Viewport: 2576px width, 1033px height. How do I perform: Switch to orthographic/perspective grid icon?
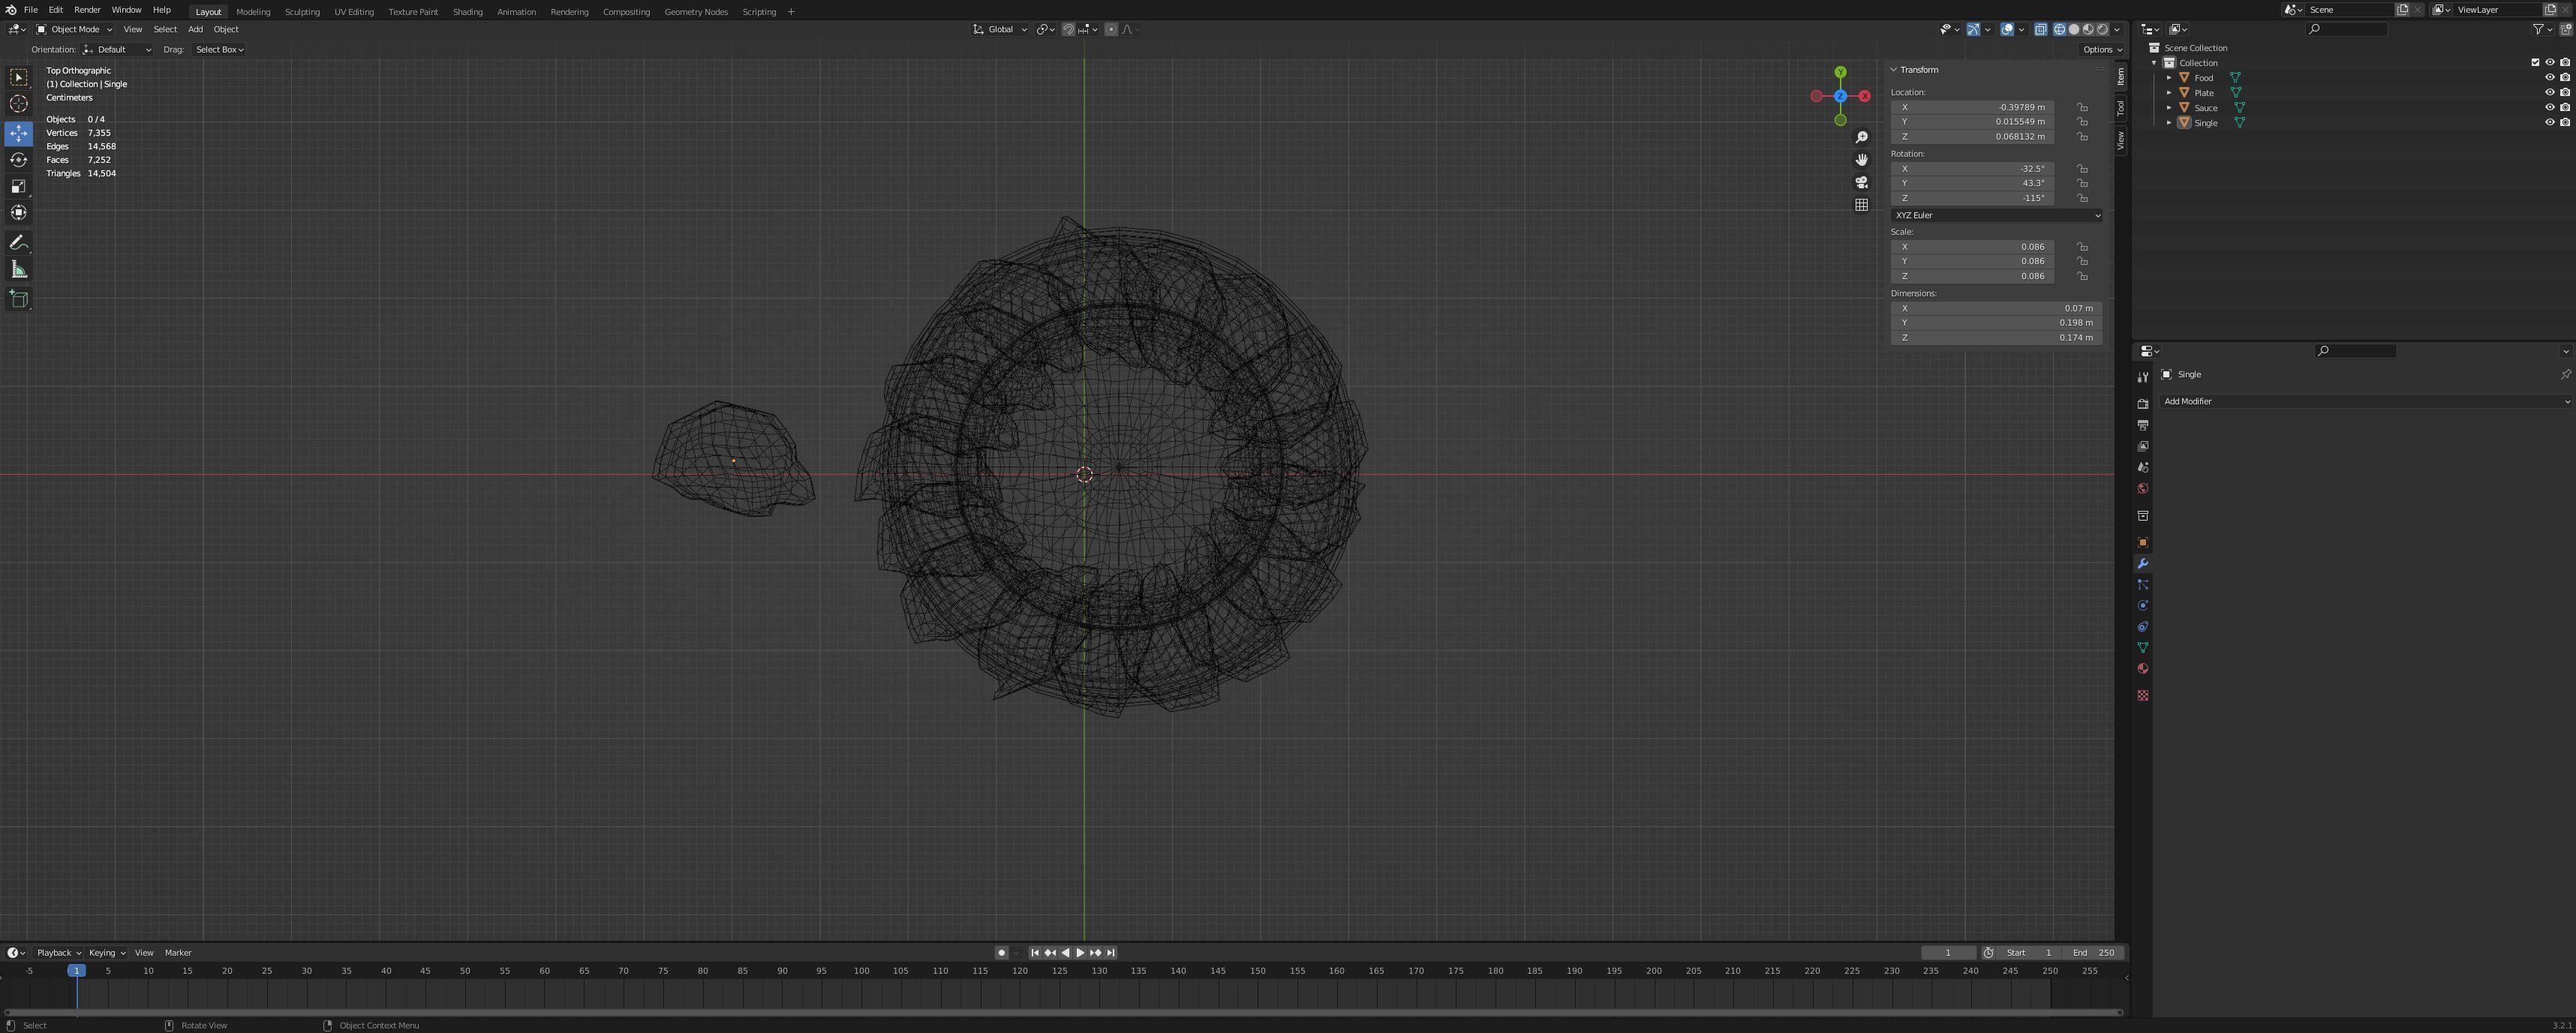click(1861, 205)
